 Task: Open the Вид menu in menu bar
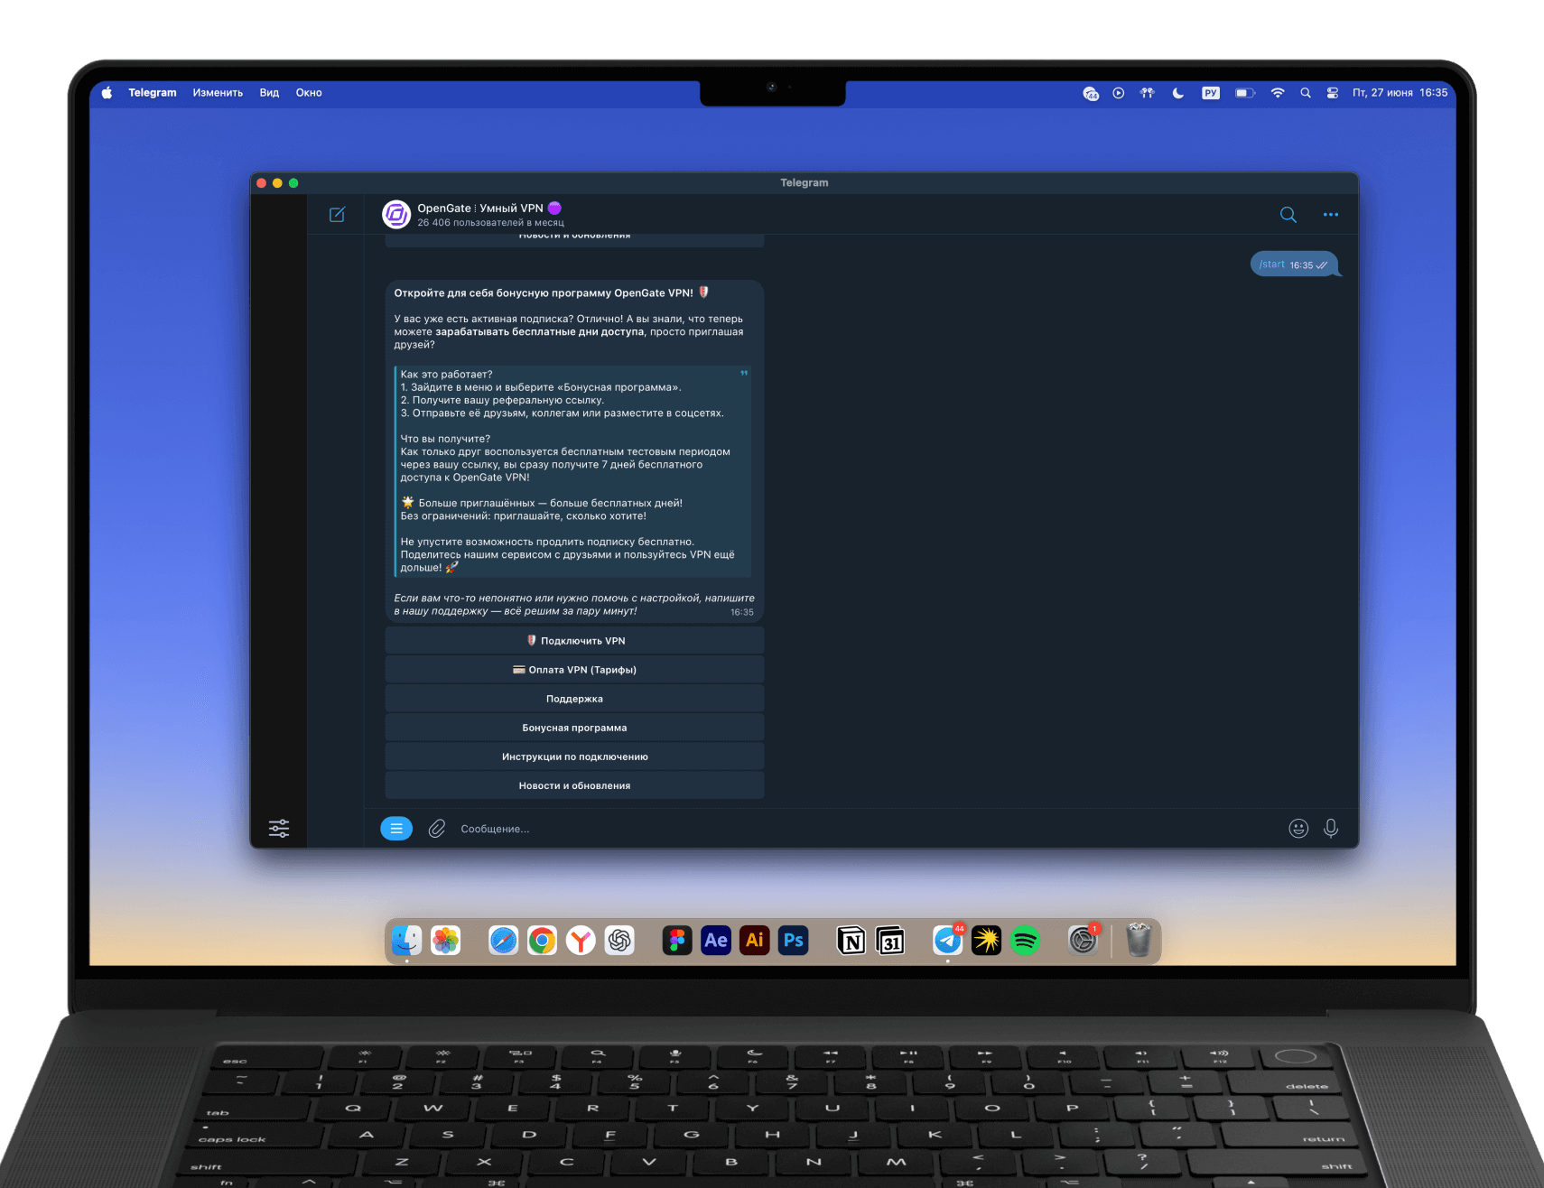[269, 93]
